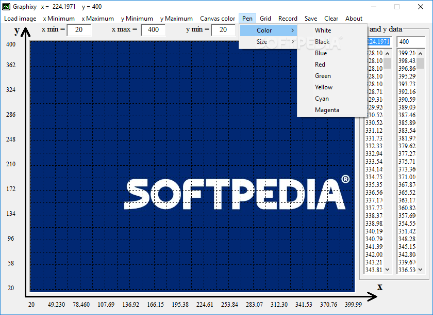This screenshot has width=433, height=315.
Task: Select y data value 336.53 in list
Action: pyautogui.click(x=407, y=270)
